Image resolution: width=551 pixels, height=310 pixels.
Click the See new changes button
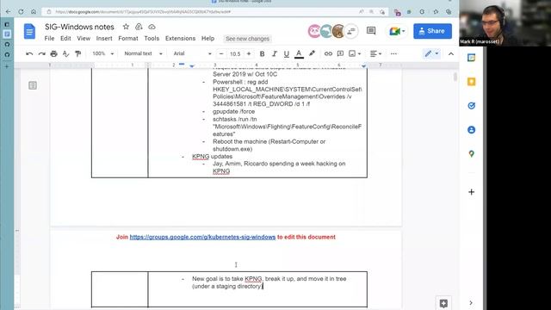click(247, 39)
